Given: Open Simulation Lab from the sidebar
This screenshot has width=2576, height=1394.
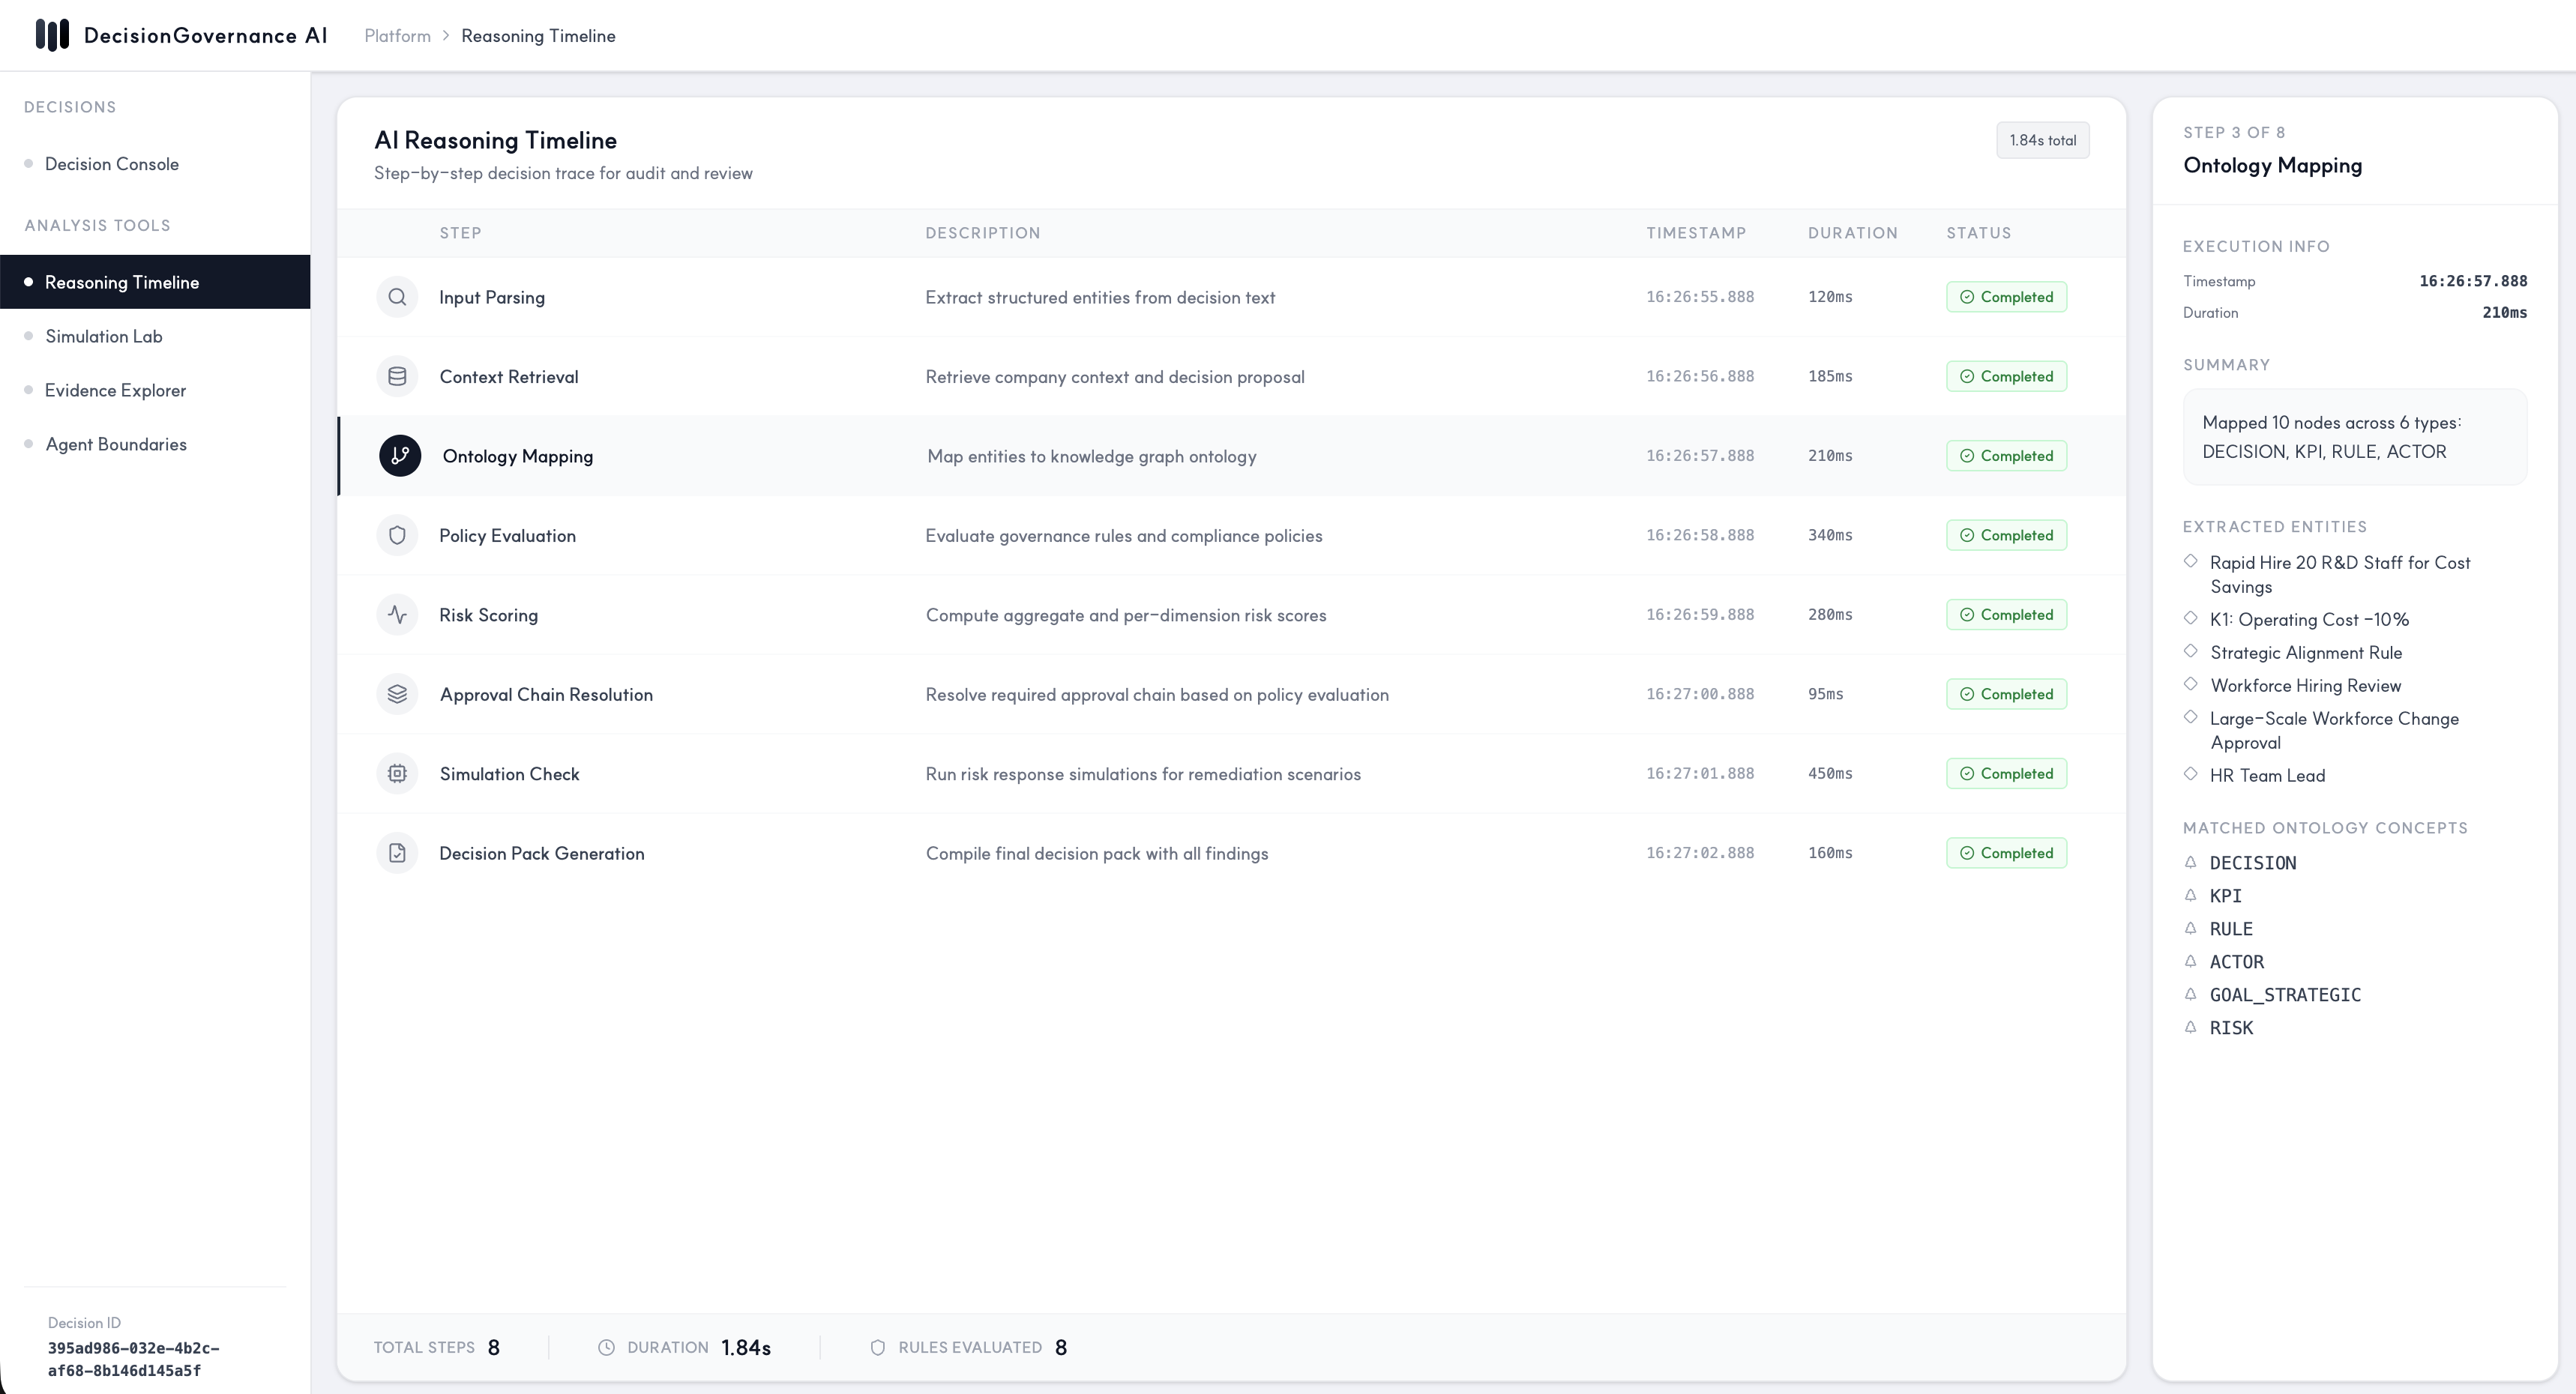Looking at the screenshot, I should click(x=155, y=336).
